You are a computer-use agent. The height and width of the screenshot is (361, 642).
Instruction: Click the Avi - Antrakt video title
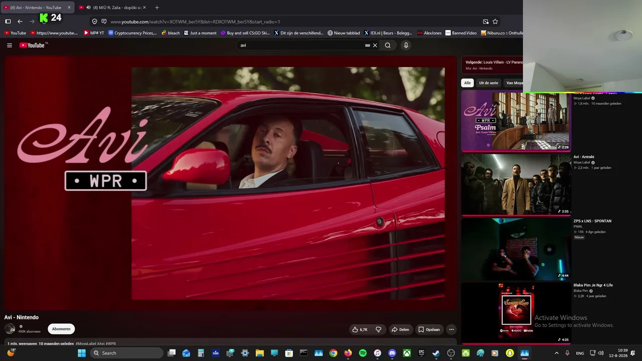tap(584, 157)
